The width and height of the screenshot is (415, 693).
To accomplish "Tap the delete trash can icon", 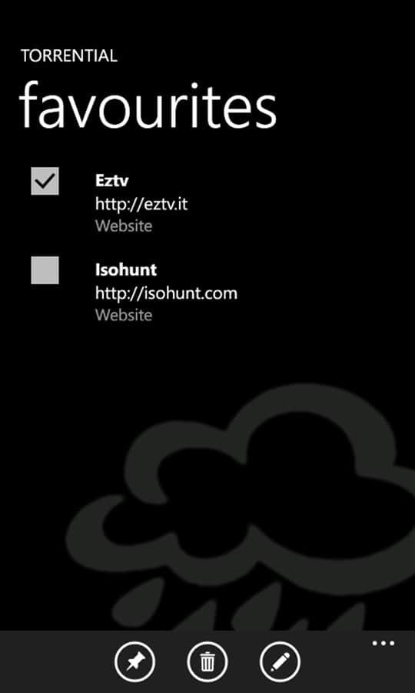I will tap(207, 662).
